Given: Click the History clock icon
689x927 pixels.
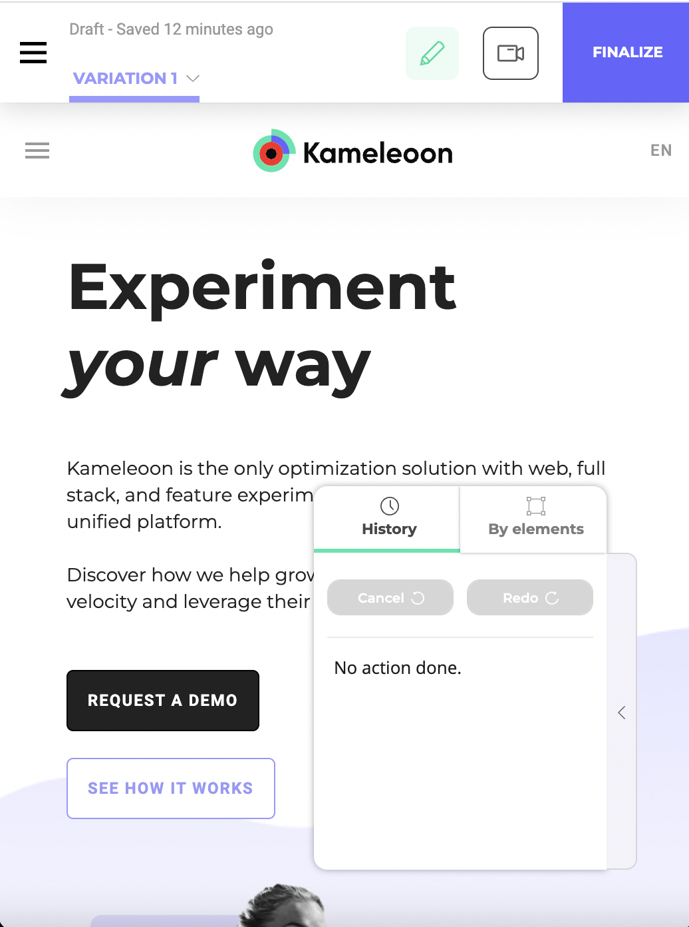Looking at the screenshot, I should 390,506.
